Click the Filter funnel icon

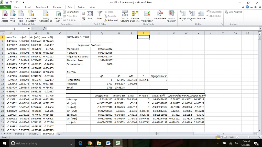tap(100, 14)
